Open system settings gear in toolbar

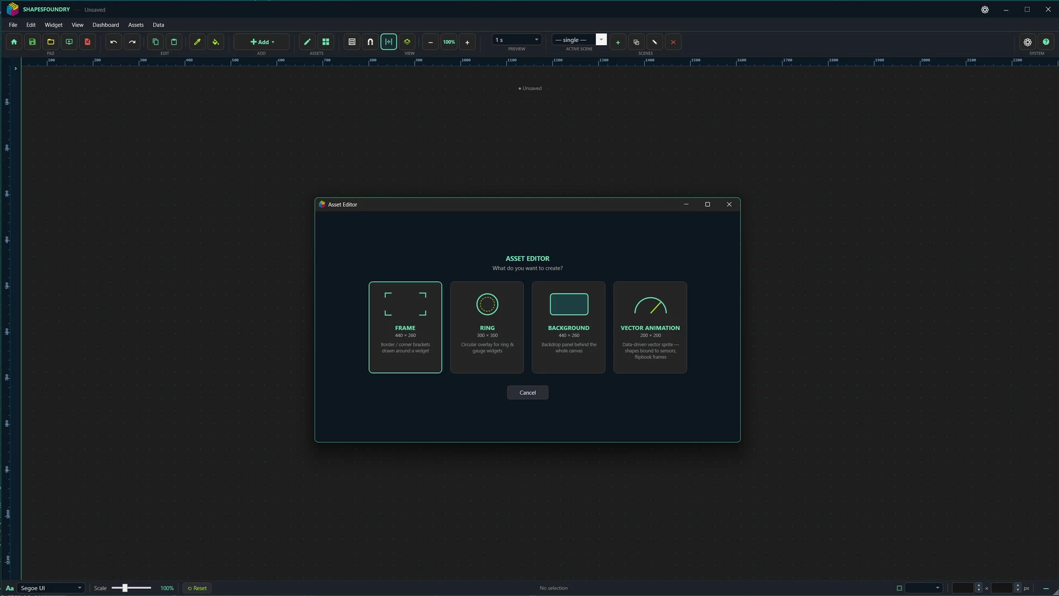(x=1028, y=42)
